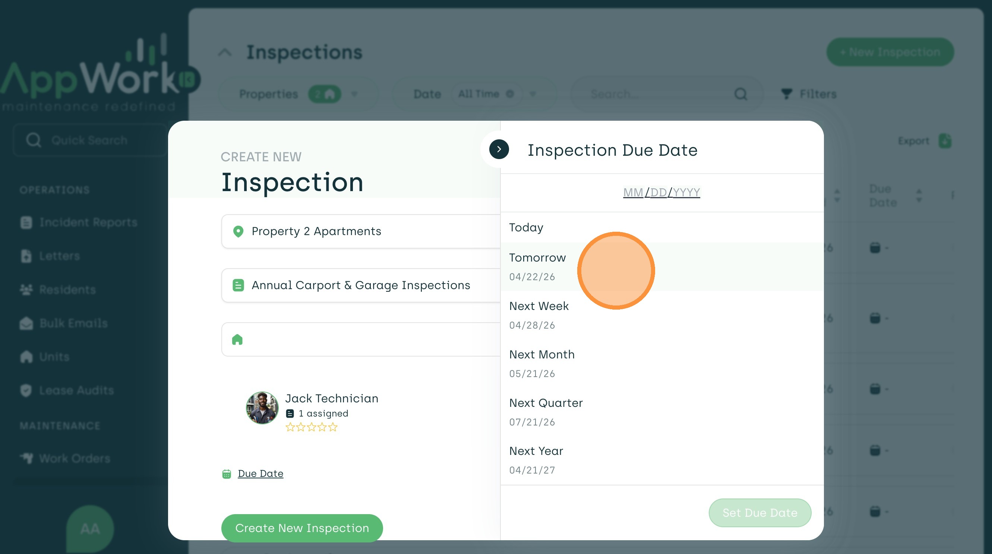This screenshot has width=992, height=554.
Task: Choose the Today due date option
Action: pos(526,228)
